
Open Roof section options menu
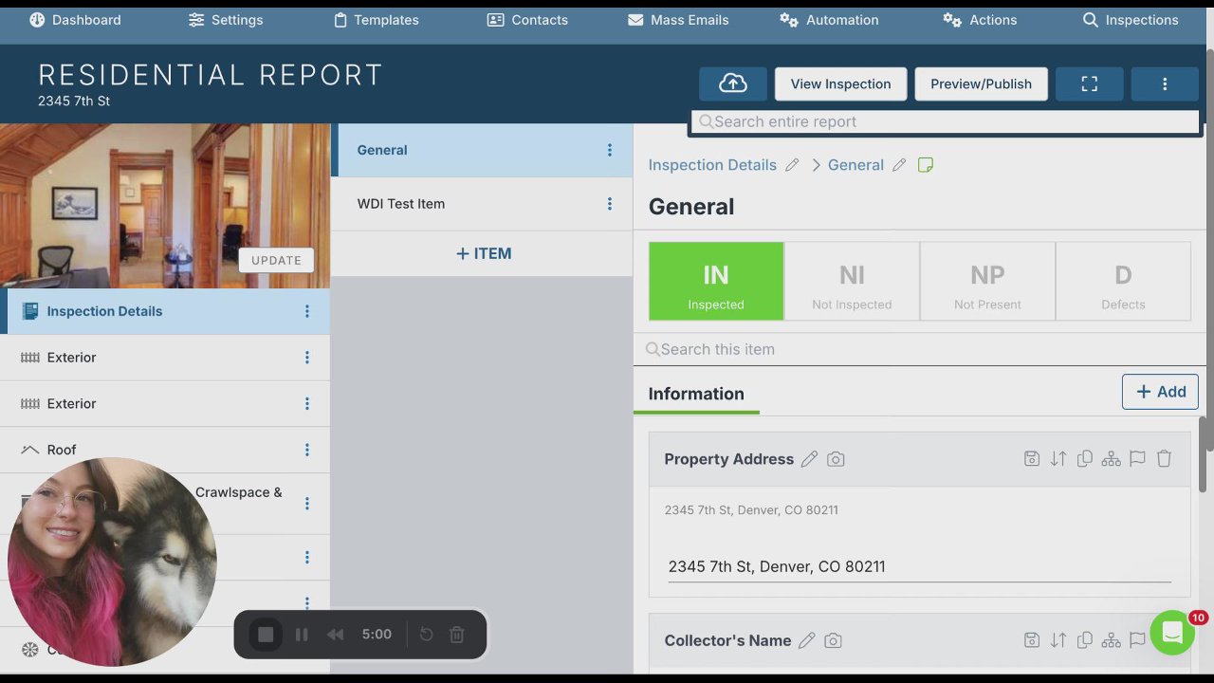(x=307, y=450)
